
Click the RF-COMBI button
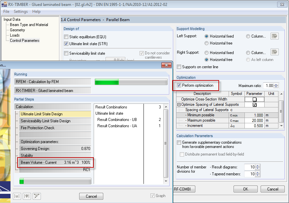[184, 189]
